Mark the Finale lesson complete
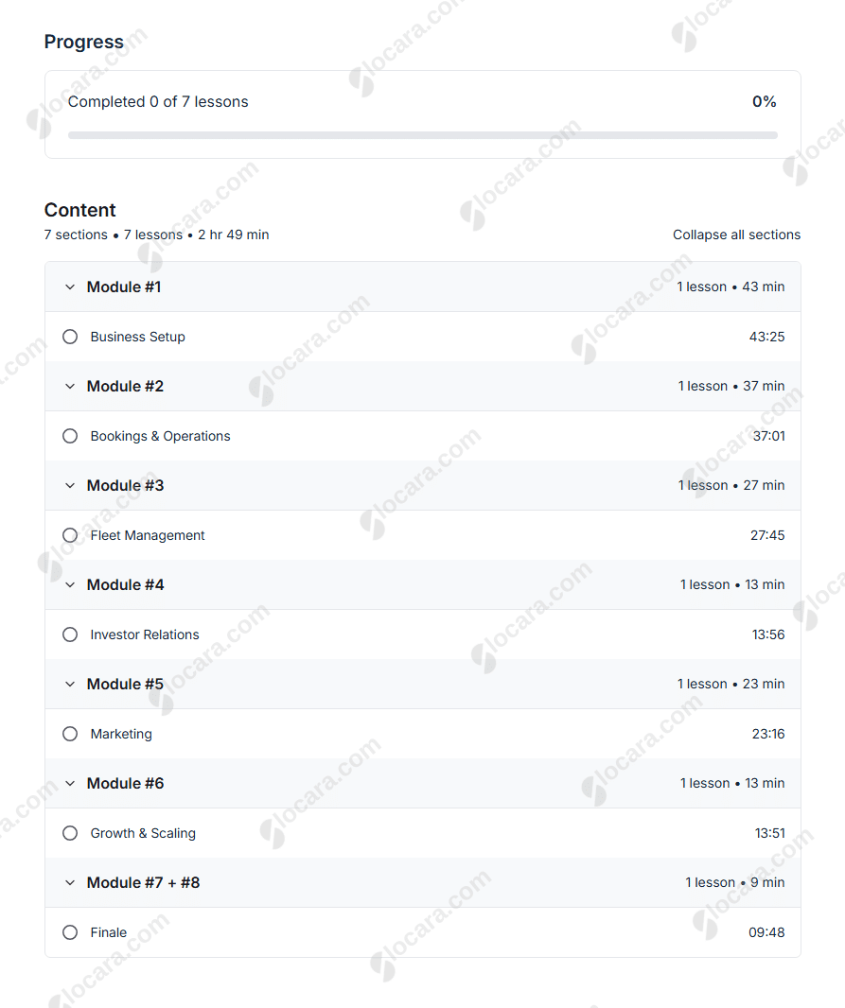Screen dimensions: 845x1008 tap(70, 931)
